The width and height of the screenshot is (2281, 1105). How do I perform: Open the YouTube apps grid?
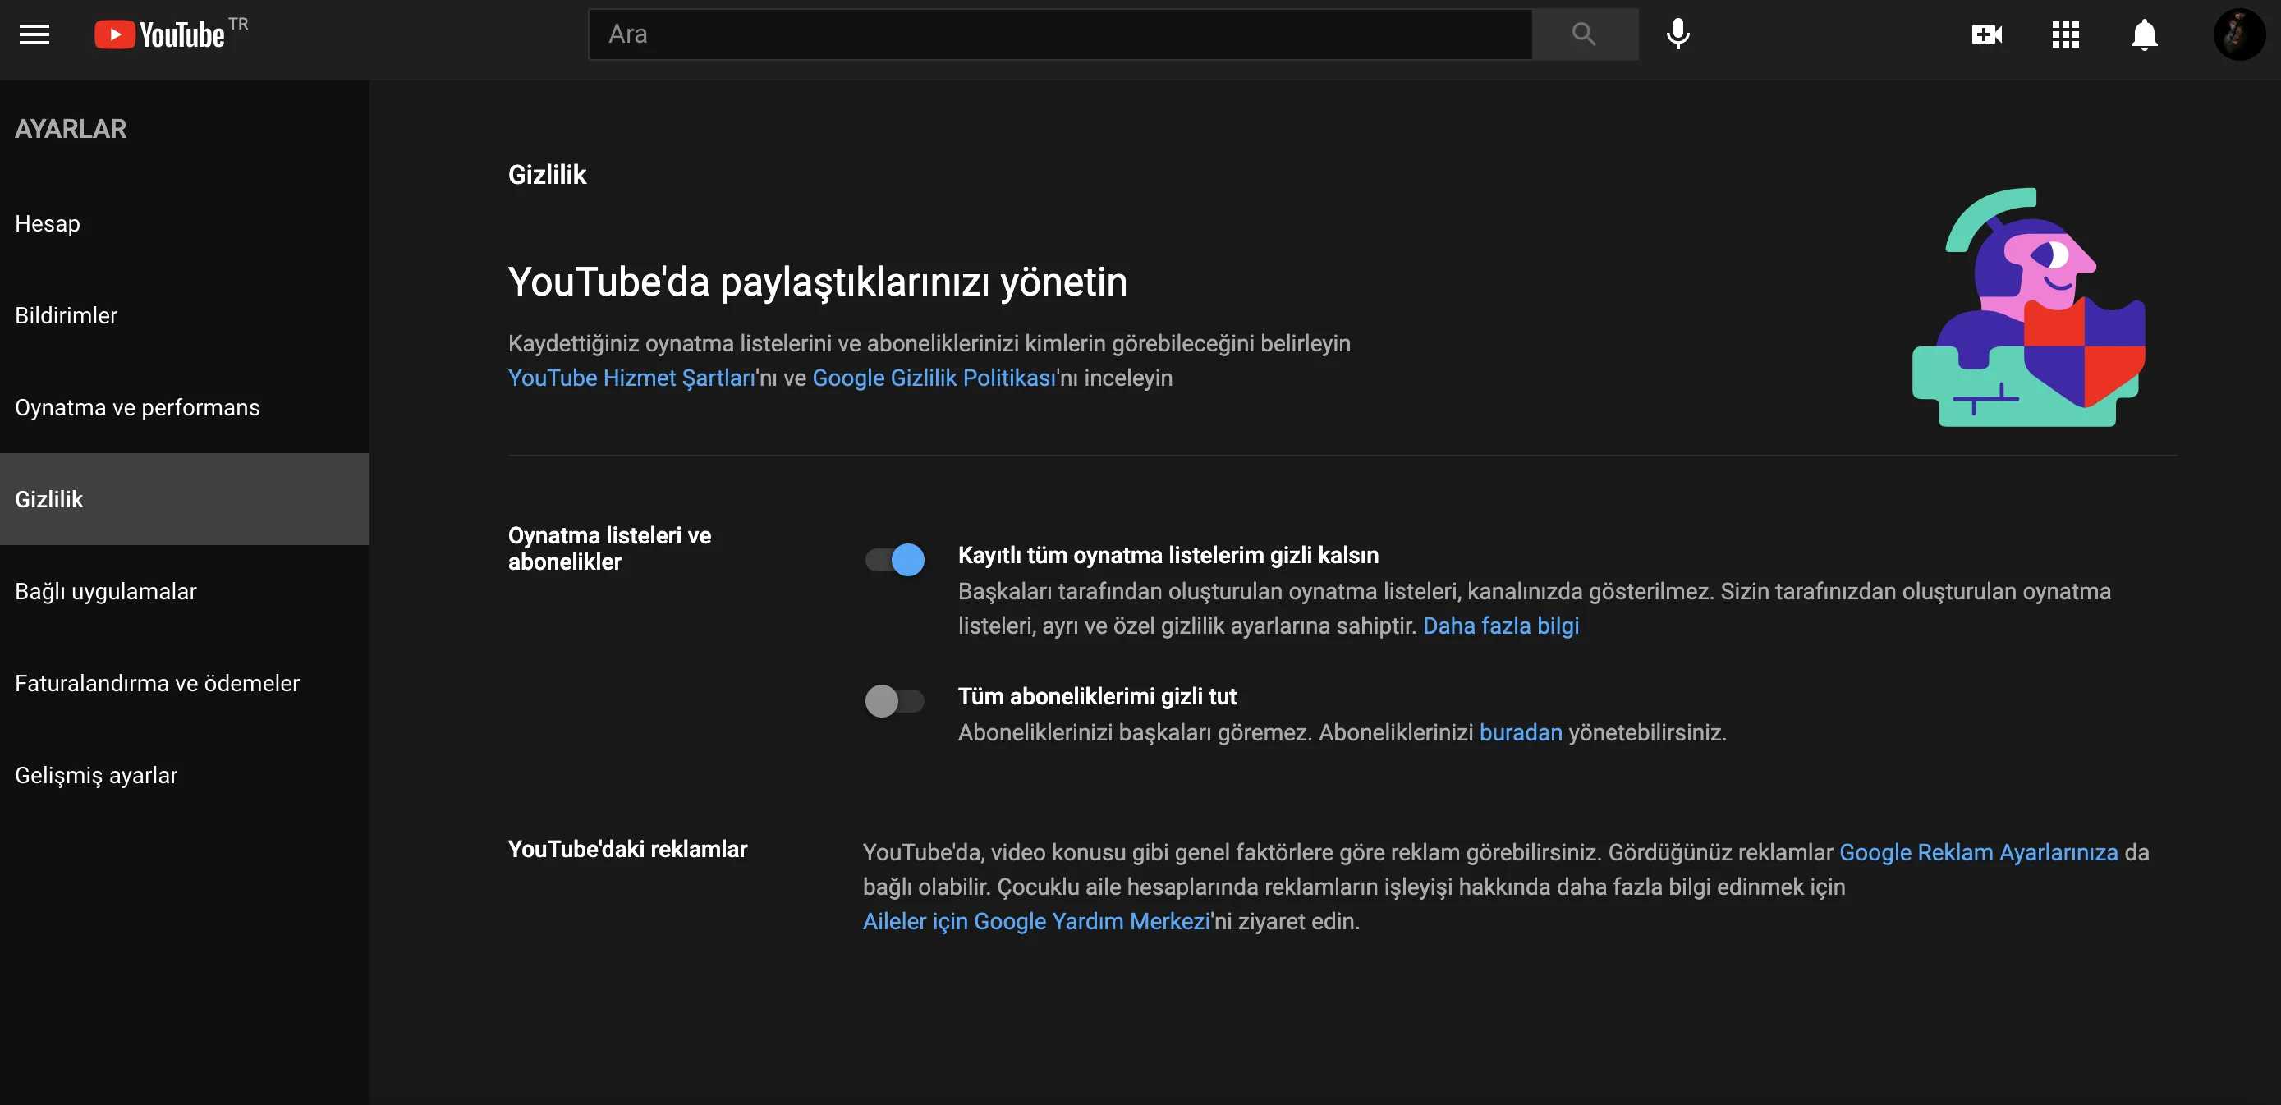point(2065,34)
